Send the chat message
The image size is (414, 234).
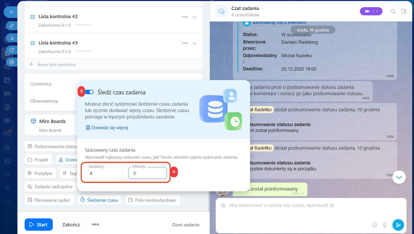click(398, 225)
